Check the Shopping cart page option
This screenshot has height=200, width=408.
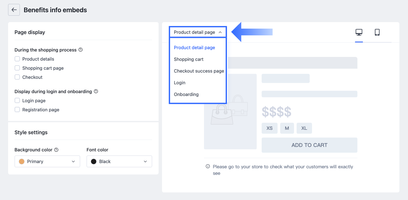17,68
